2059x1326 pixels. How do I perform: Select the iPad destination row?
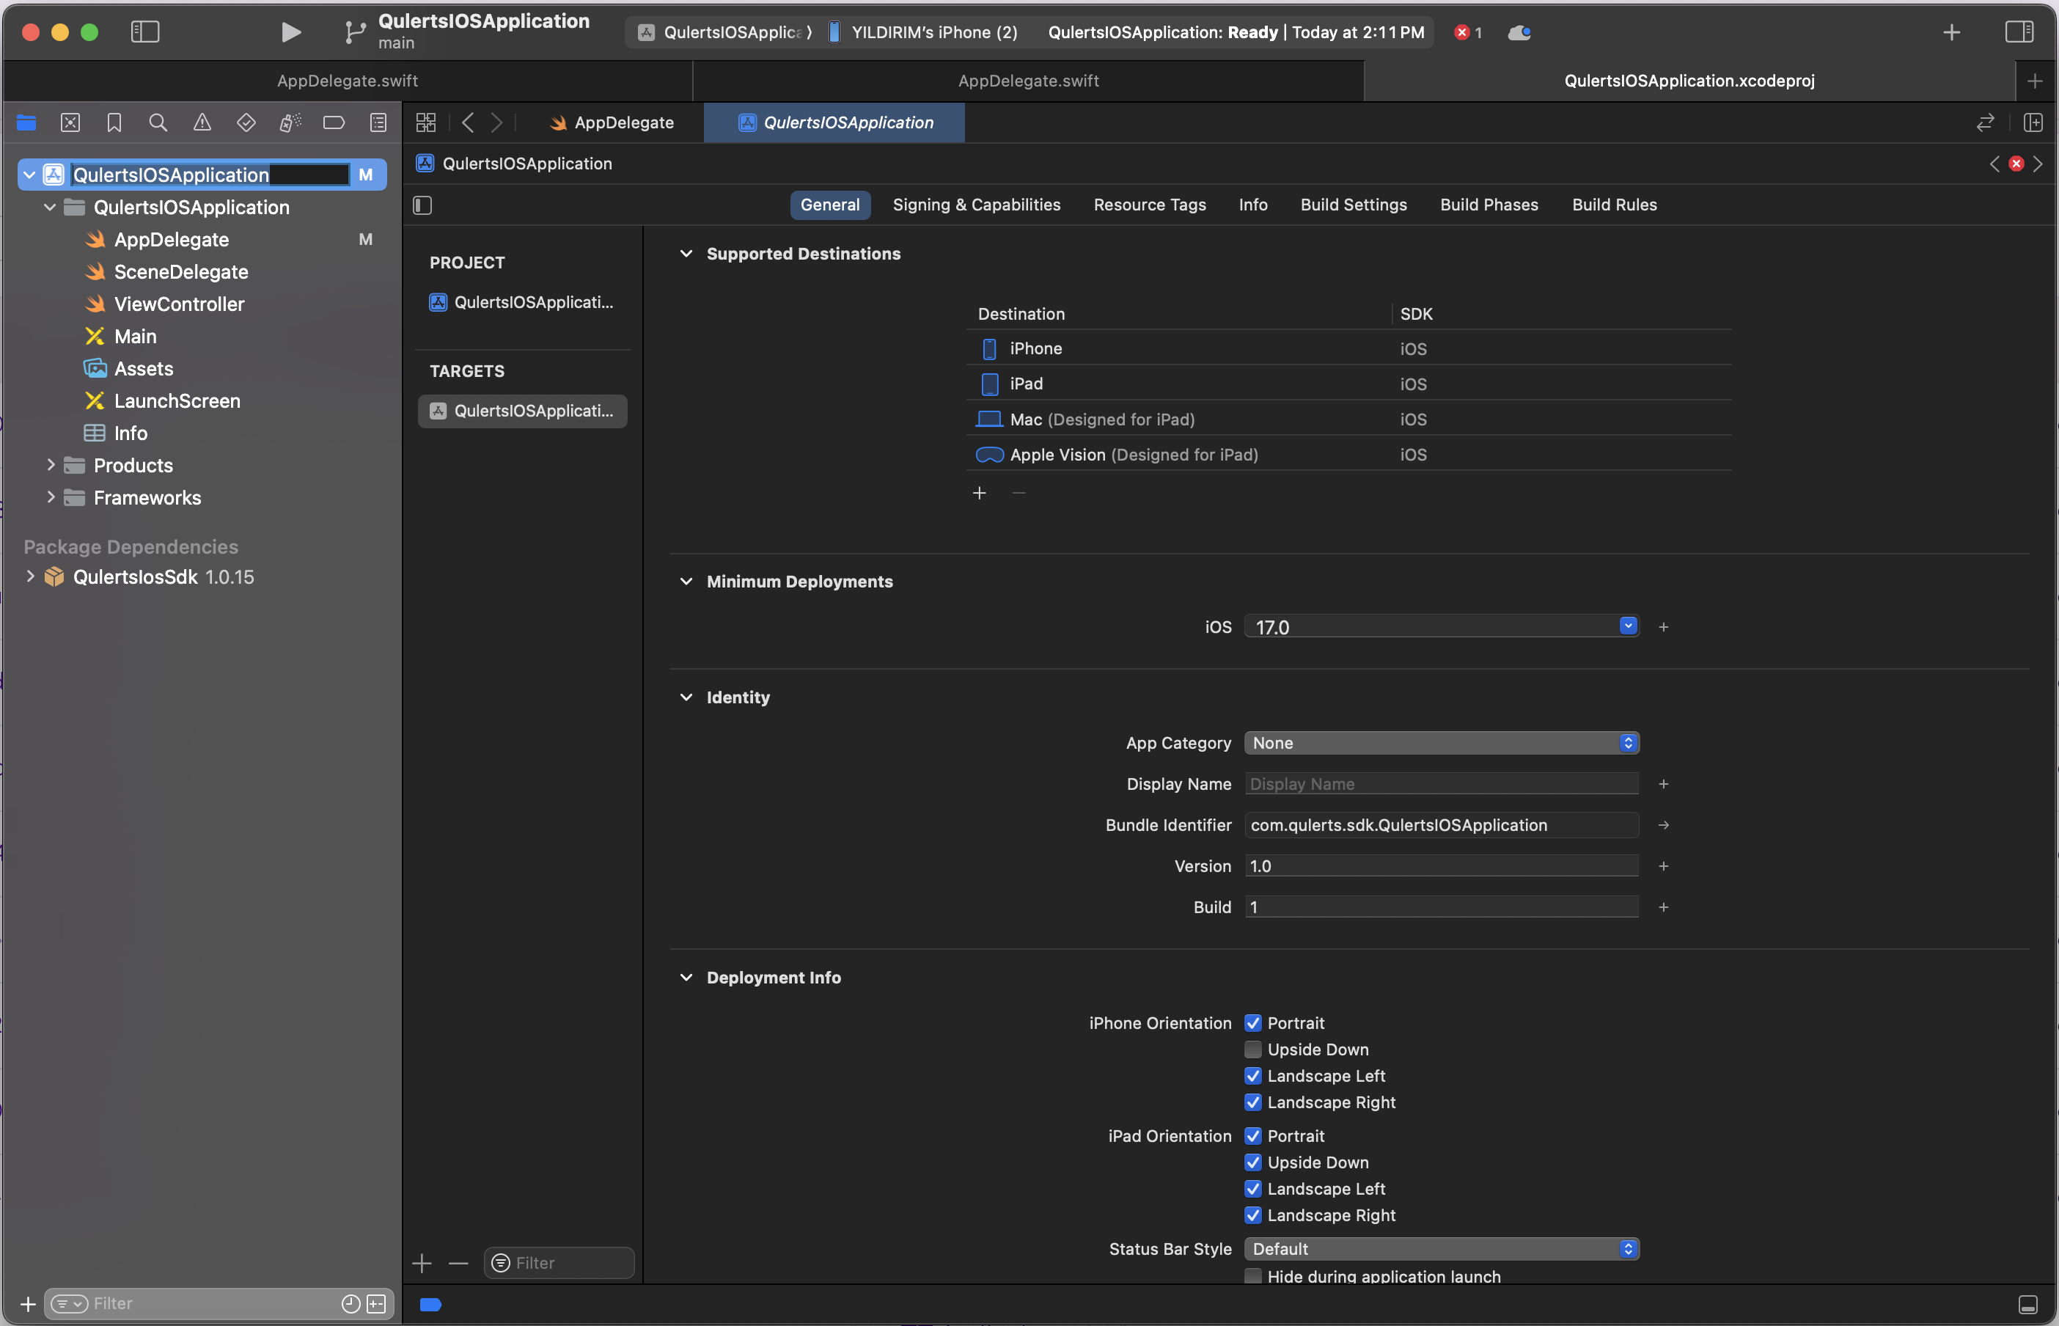[1349, 384]
